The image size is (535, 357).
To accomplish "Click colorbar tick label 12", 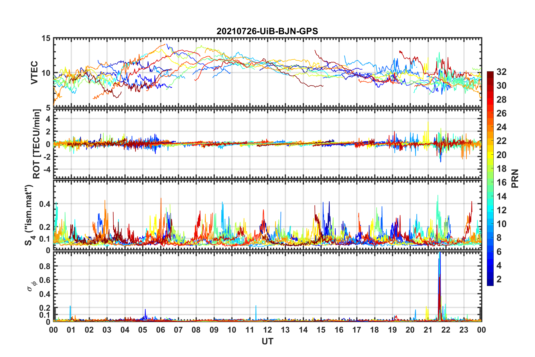I will coord(501,210).
